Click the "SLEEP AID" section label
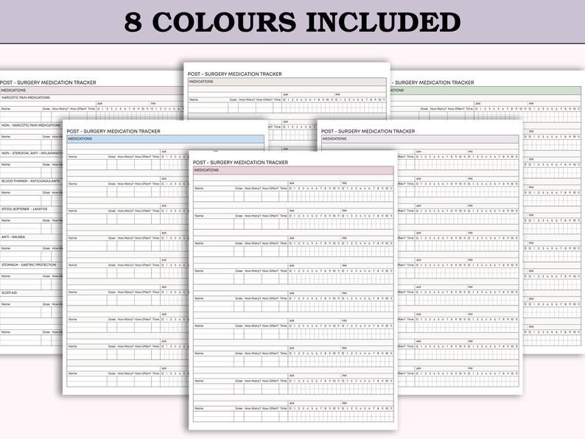585x439 pixels. point(10,292)
